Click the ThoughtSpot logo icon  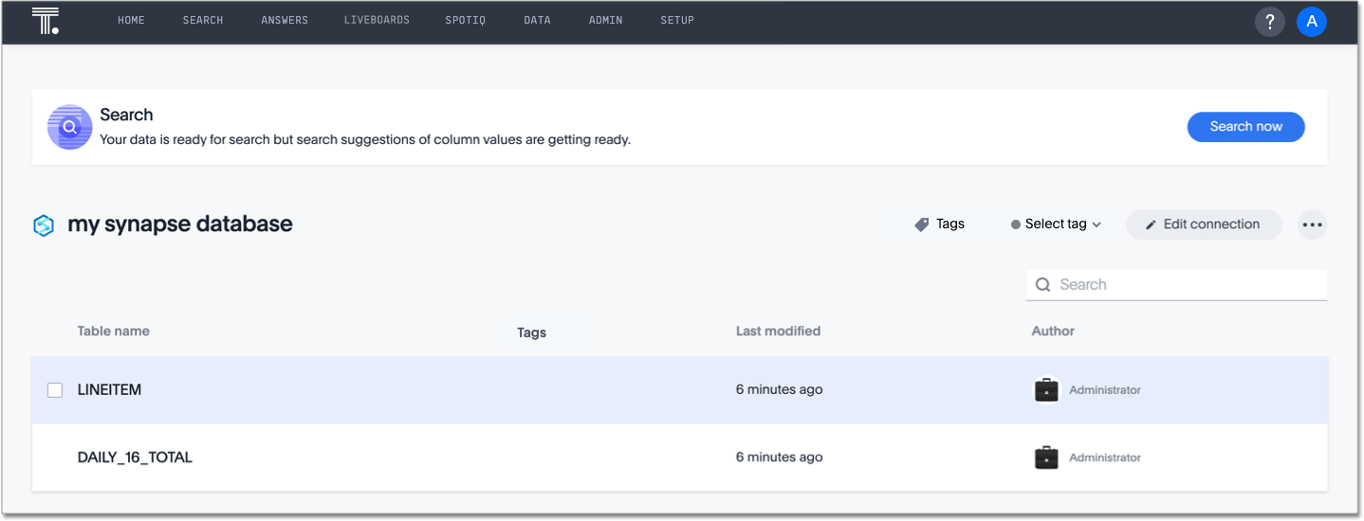pos(45,20)
